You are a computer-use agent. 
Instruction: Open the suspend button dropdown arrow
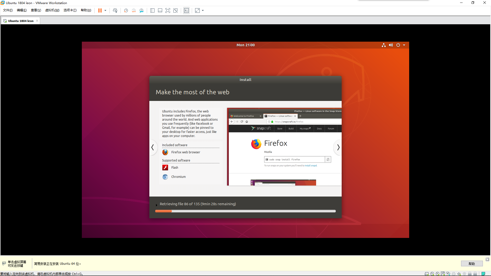[x=105, y=10]
